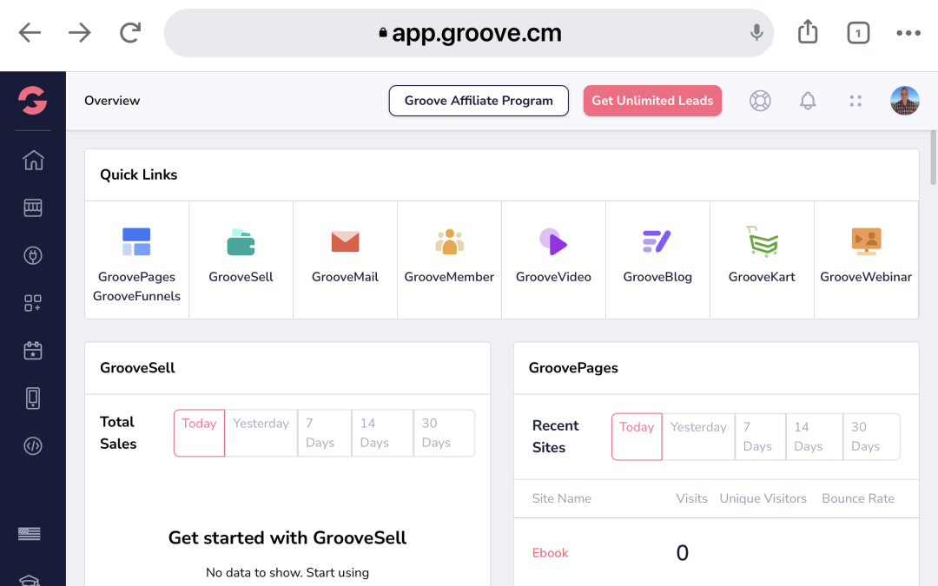
Task: Click the Groove Affiliate Program button
Action: 479,101
